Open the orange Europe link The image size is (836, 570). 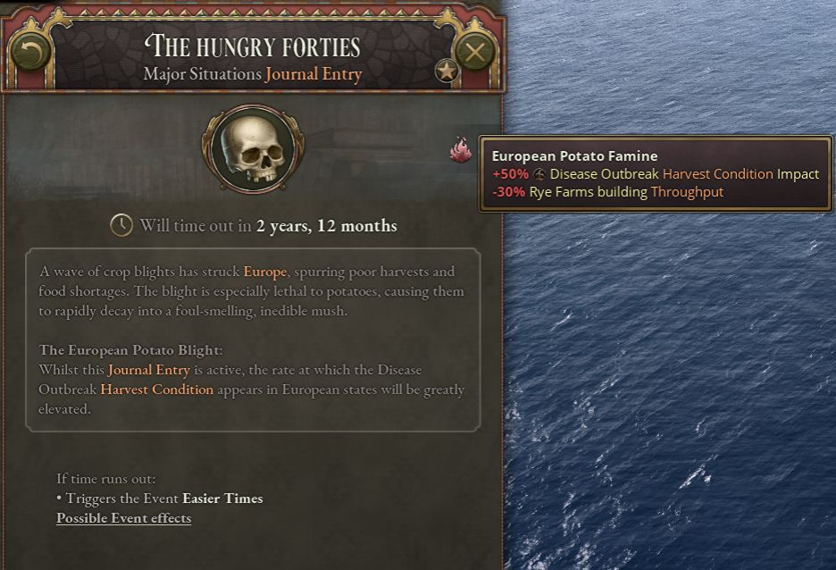[265, 272]
